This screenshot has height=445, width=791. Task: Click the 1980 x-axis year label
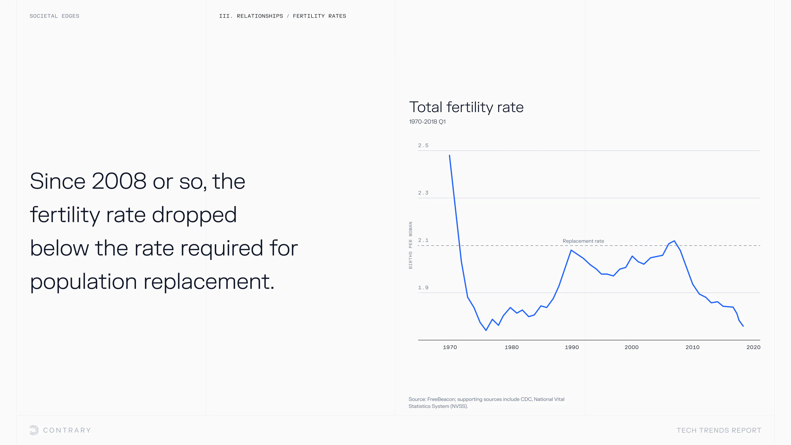coord(512,347)
